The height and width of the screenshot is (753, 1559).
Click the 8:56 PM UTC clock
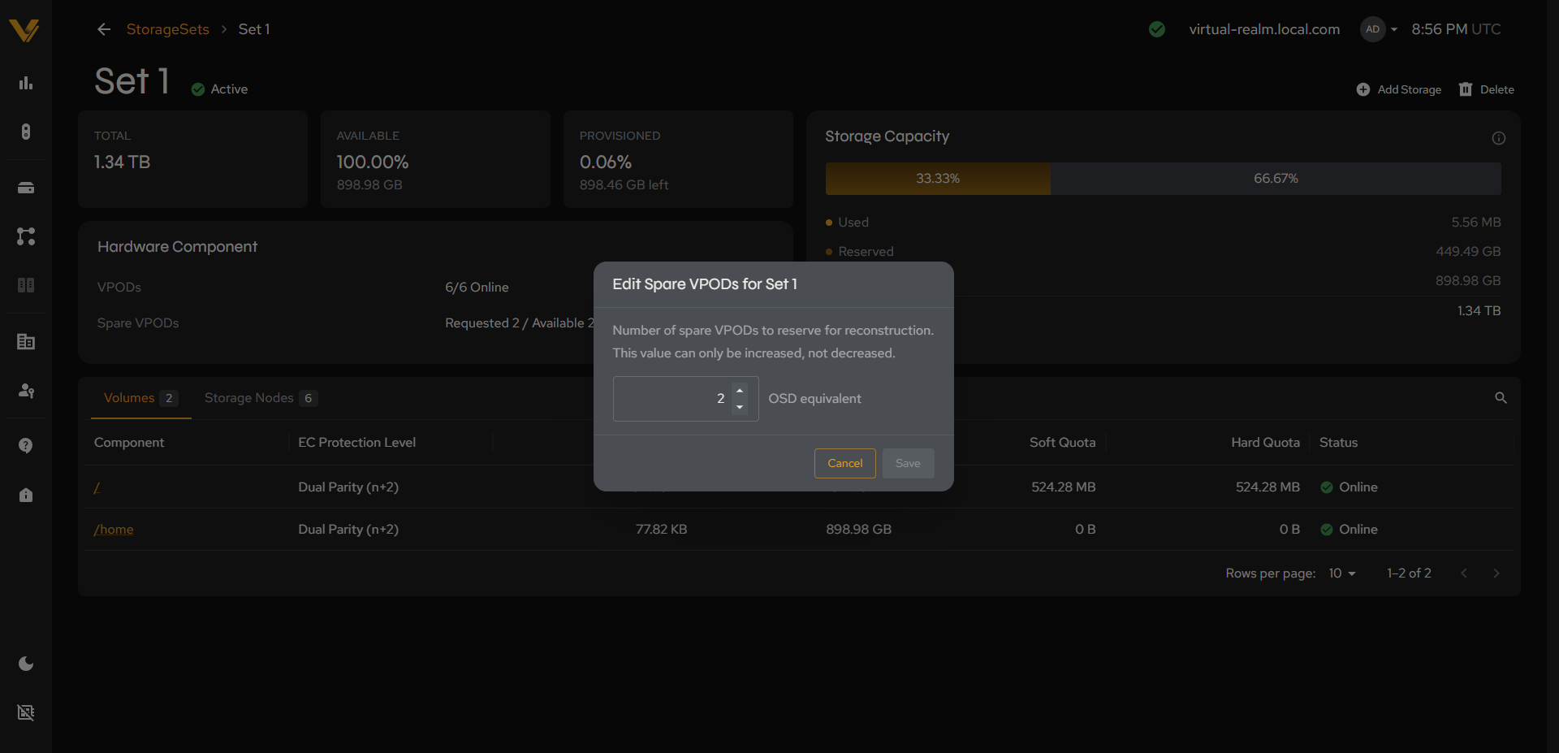click(x=1456, y=29)
